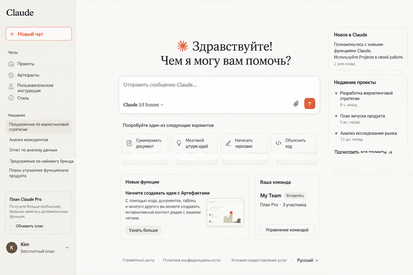This screenshot has height=275, width=413.
Task: Click the Управление командой button
Action: click(287, 230)
